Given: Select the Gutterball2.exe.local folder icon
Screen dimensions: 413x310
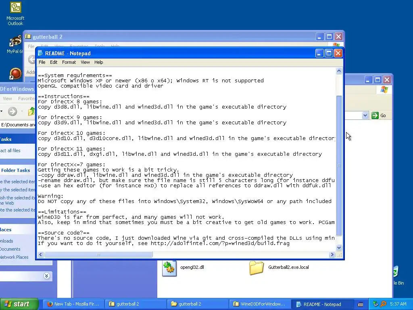Looking at the screenshot, I should pos(256,268).
